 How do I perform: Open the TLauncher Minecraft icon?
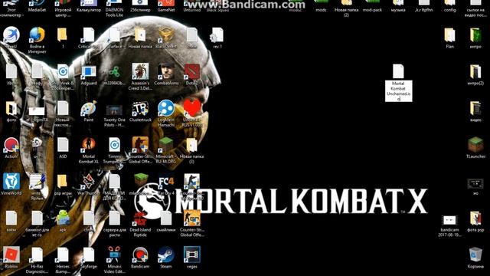point(475,145)
